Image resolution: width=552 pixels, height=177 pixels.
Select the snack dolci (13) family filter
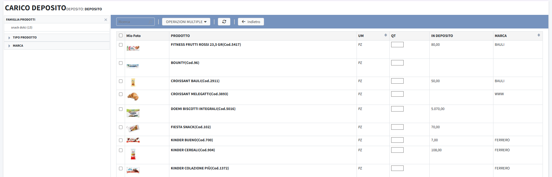(x=22, y=28)
